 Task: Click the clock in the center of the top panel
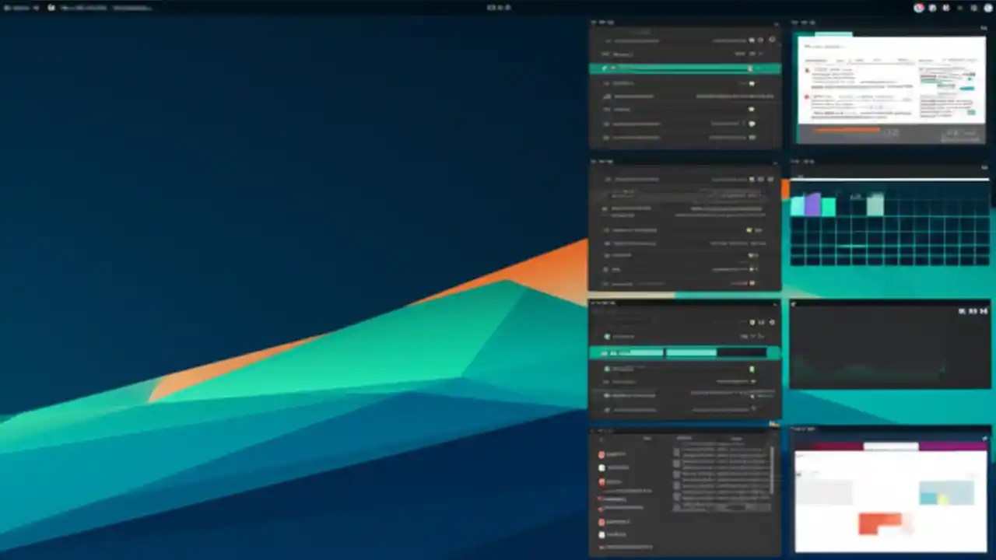coord(498,7)
